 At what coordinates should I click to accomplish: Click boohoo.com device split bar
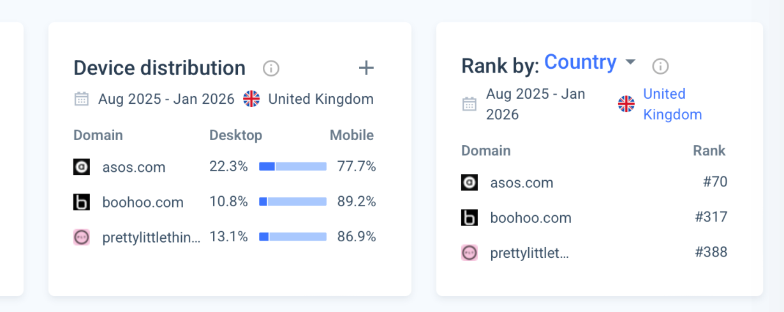293,202
